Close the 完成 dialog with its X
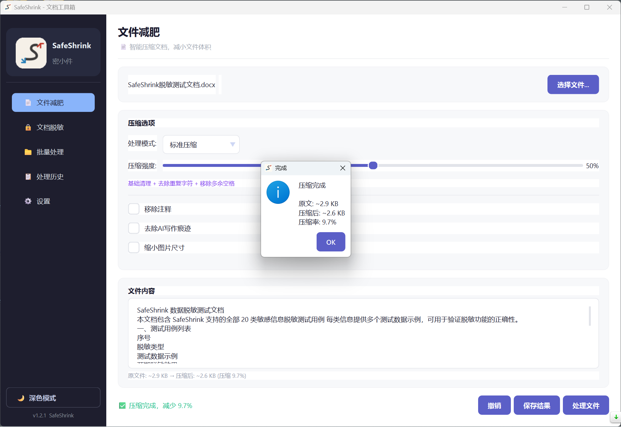Viewport: 621px width, 427px height. click(x=343, y=168)
